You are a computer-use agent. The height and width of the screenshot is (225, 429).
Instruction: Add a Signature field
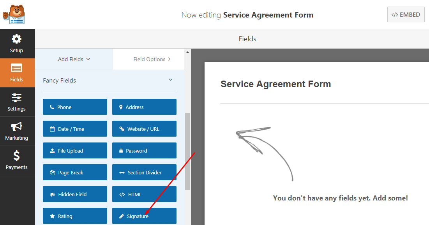point(144,216)
